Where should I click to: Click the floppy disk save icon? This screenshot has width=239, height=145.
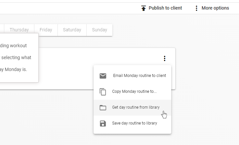coord(103,124)
